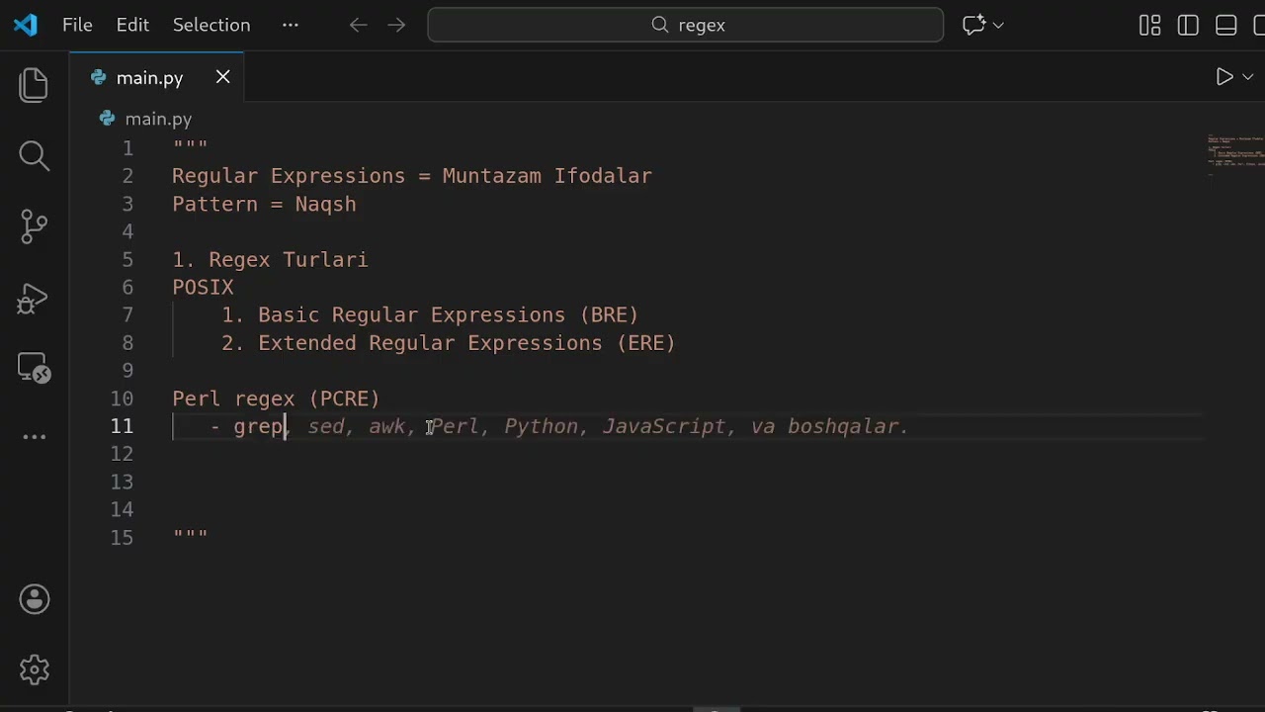This screenshot has width=1265, height=712.
Task: Open the Search view in activity bar
Action: [x=35, y=155]
